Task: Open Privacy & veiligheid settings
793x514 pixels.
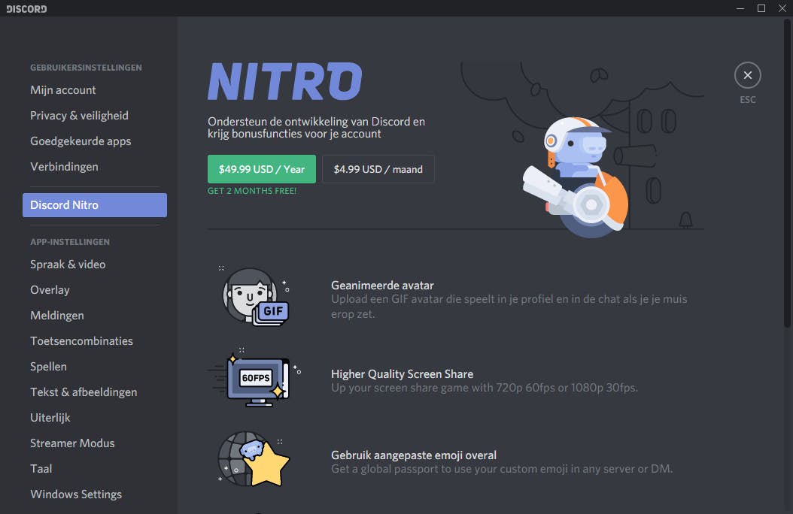Action: (95, 116)
